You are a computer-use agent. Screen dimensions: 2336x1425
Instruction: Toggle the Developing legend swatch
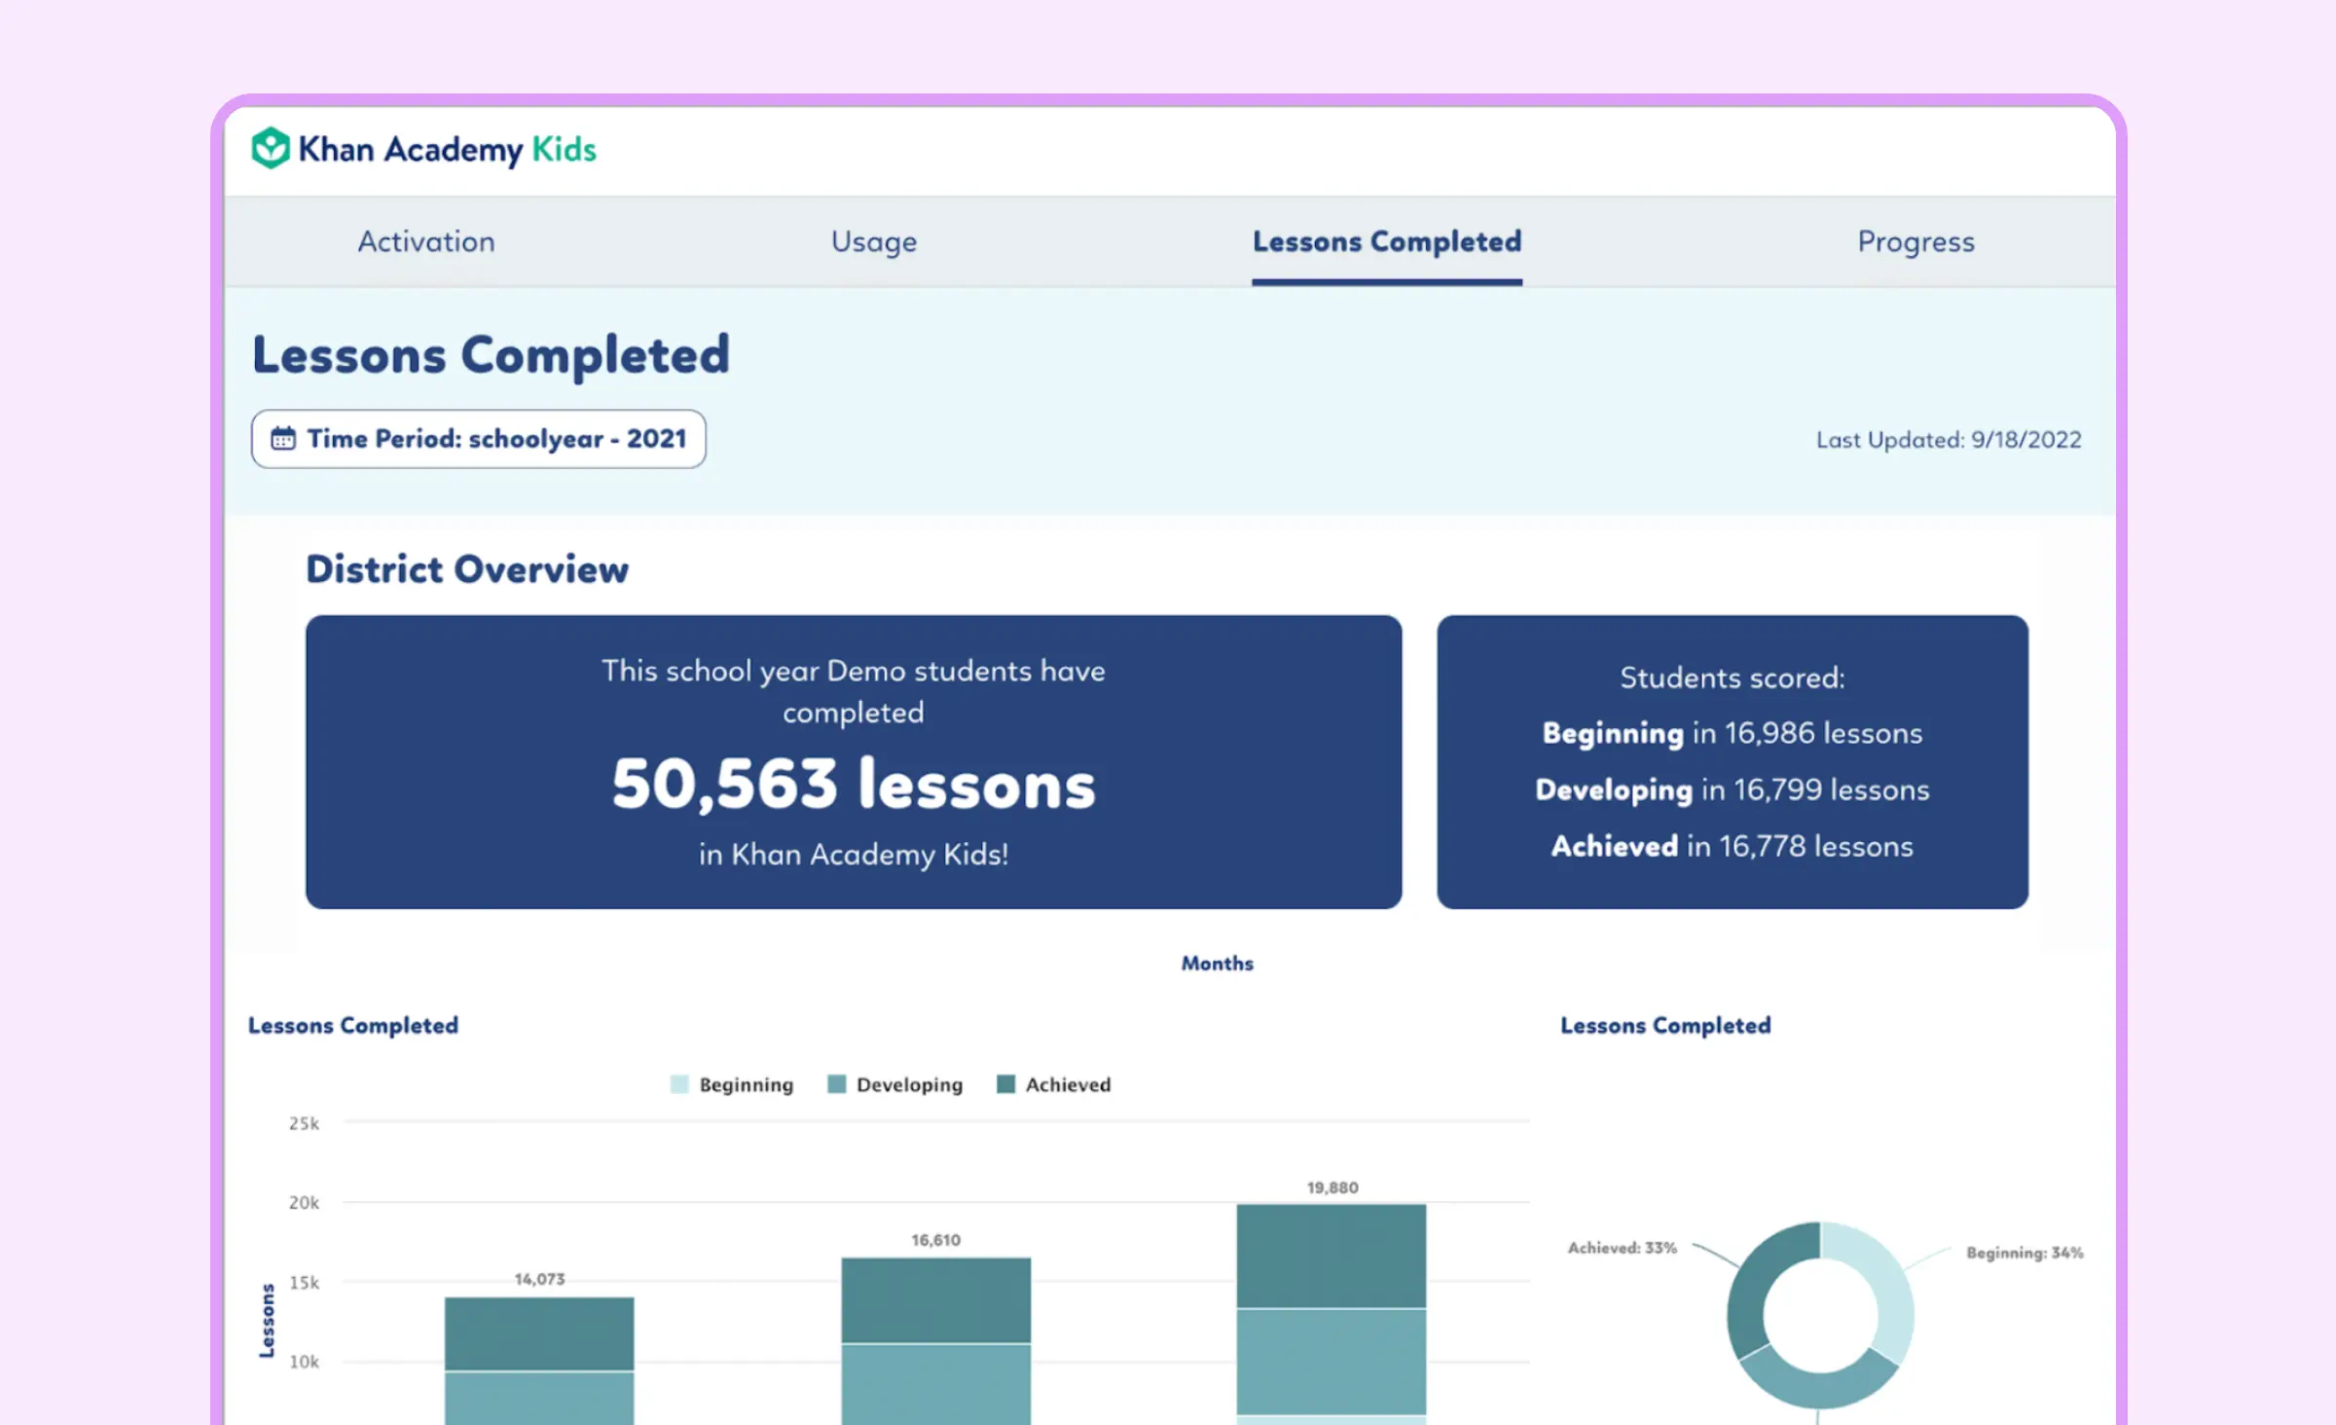(x=836, y=1084)
